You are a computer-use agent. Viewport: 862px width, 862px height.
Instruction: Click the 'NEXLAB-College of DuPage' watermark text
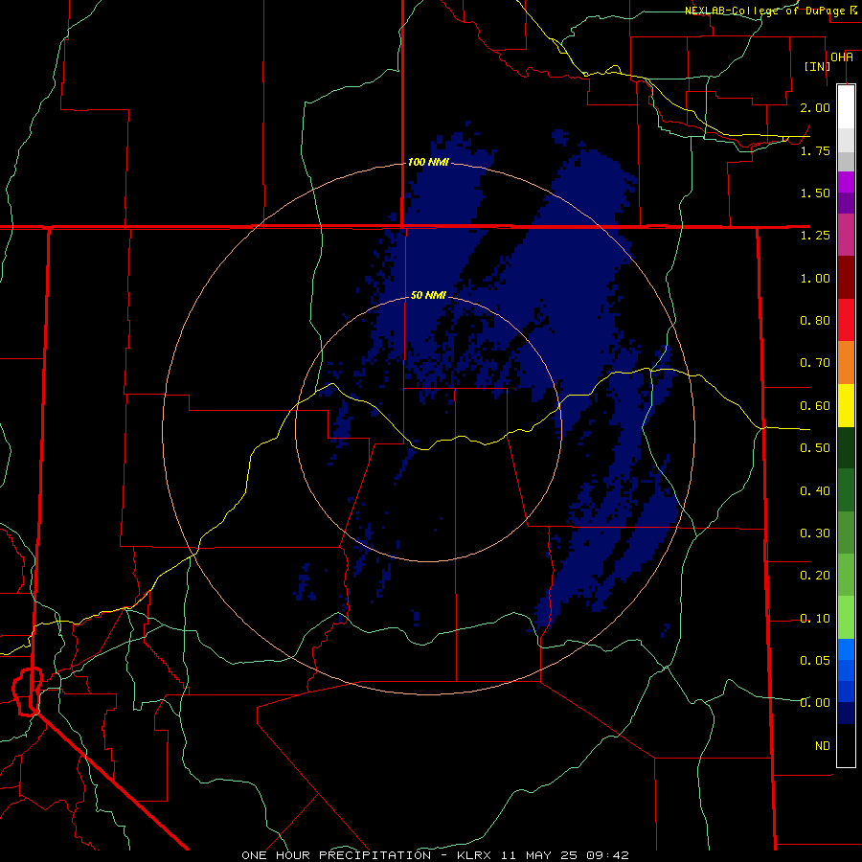pos(764,11)
